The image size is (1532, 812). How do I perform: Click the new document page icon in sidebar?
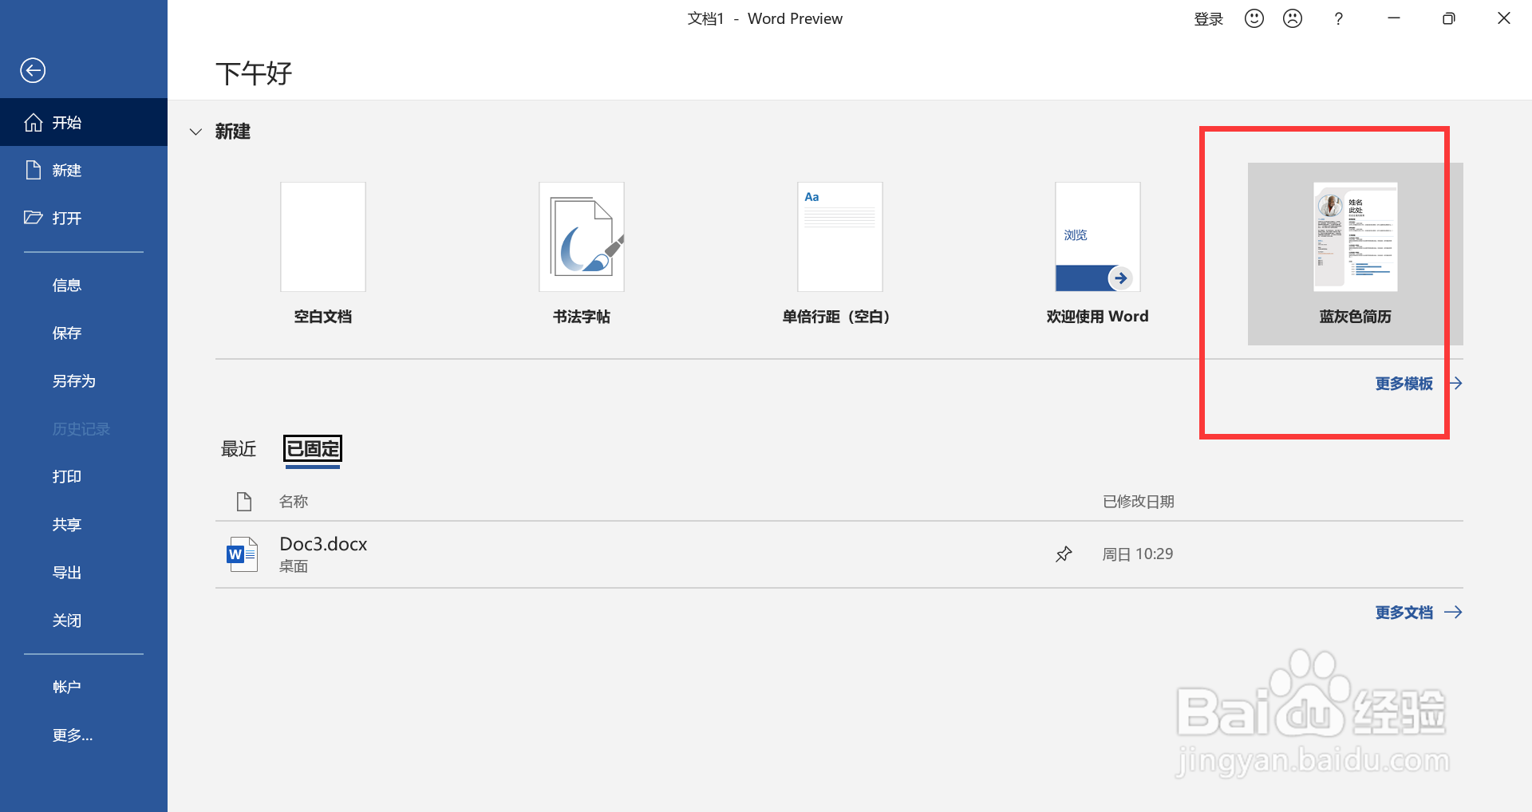(x=34, y=170)
